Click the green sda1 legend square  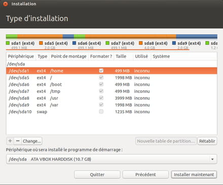click(8, 43)
